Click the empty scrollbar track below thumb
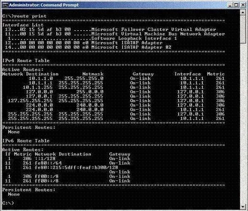 click(243, 124)
